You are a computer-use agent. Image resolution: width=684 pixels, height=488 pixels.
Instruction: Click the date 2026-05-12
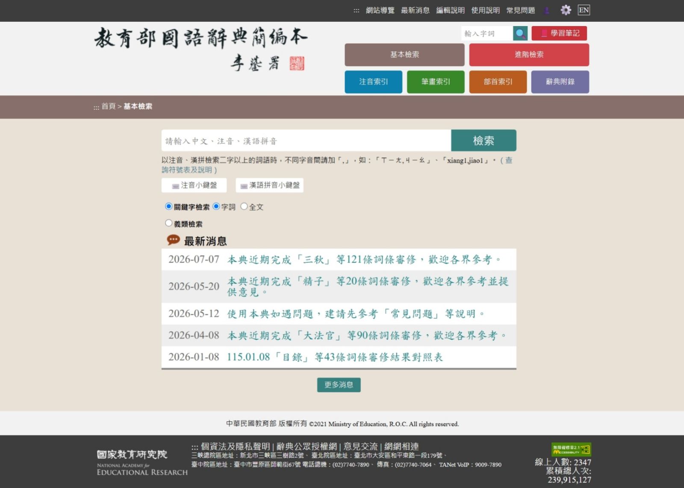pyautogui.click(x=194, y=314)
